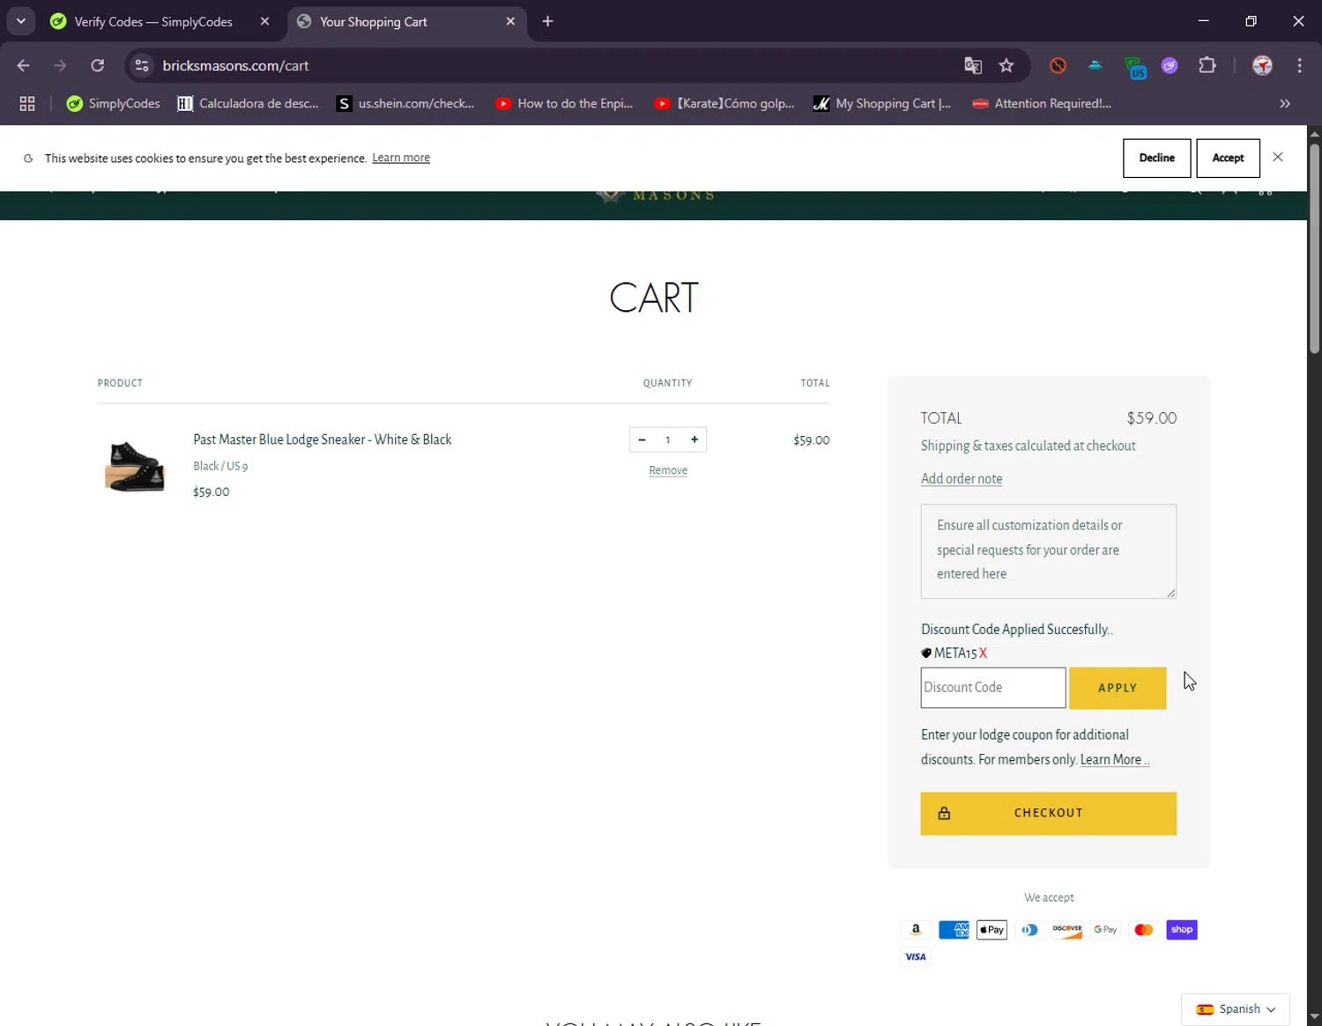Open the browser profile avatar
This screenshot has width=1322, height=1026.
click(x=1262, y=65)
